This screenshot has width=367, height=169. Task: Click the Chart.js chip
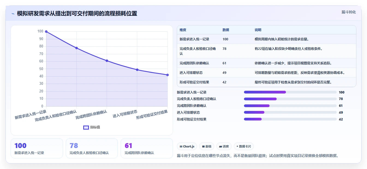[x=187, y=146]
